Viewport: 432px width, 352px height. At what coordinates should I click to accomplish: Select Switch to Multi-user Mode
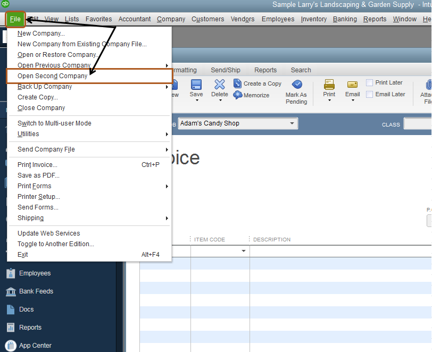[x=89, y=123]
